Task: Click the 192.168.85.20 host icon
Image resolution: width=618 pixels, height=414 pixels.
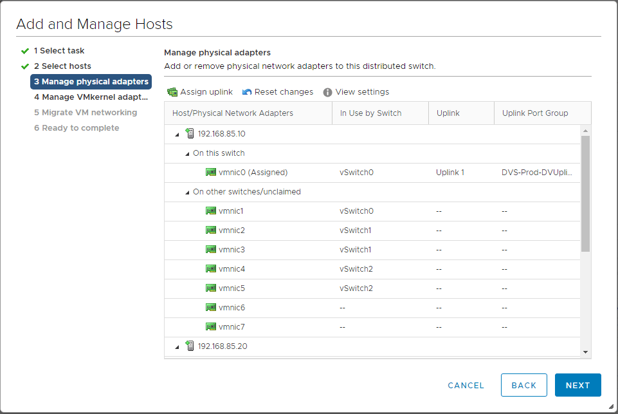Action: click(190, 346)
